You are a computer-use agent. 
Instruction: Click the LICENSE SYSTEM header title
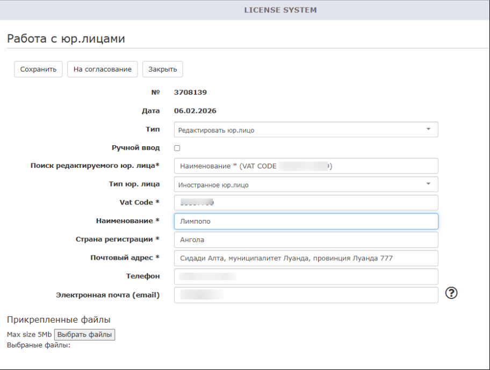pyautogui.click(x=280, y=10)
